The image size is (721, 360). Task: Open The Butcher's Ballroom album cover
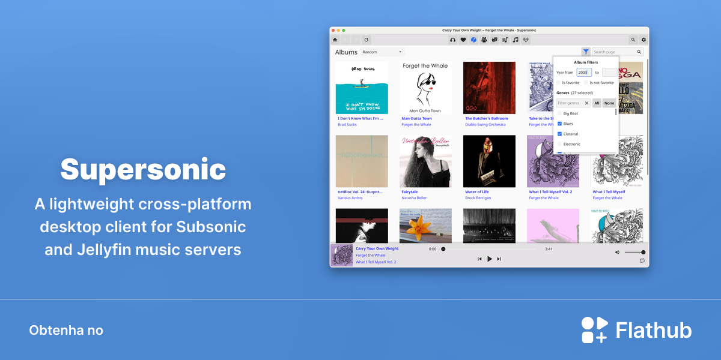click(489, 88)
